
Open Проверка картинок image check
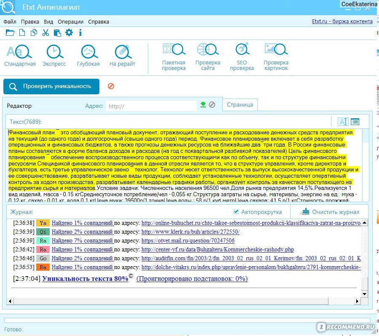coord(276,56)
